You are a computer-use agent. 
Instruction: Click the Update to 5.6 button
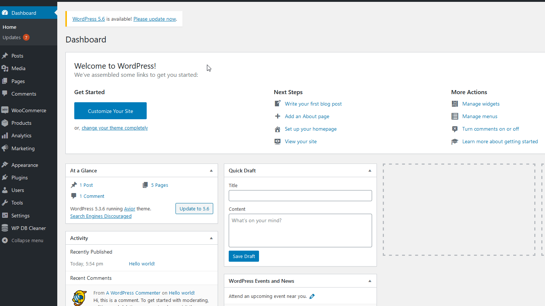pos(194,209)
